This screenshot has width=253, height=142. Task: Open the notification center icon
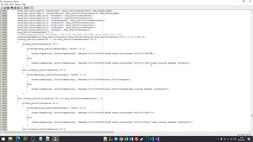[249, 139]
